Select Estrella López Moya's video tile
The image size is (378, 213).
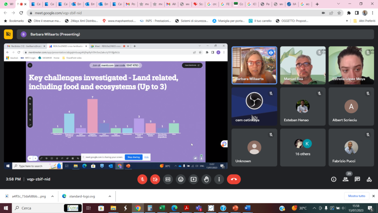coord(351,65)
